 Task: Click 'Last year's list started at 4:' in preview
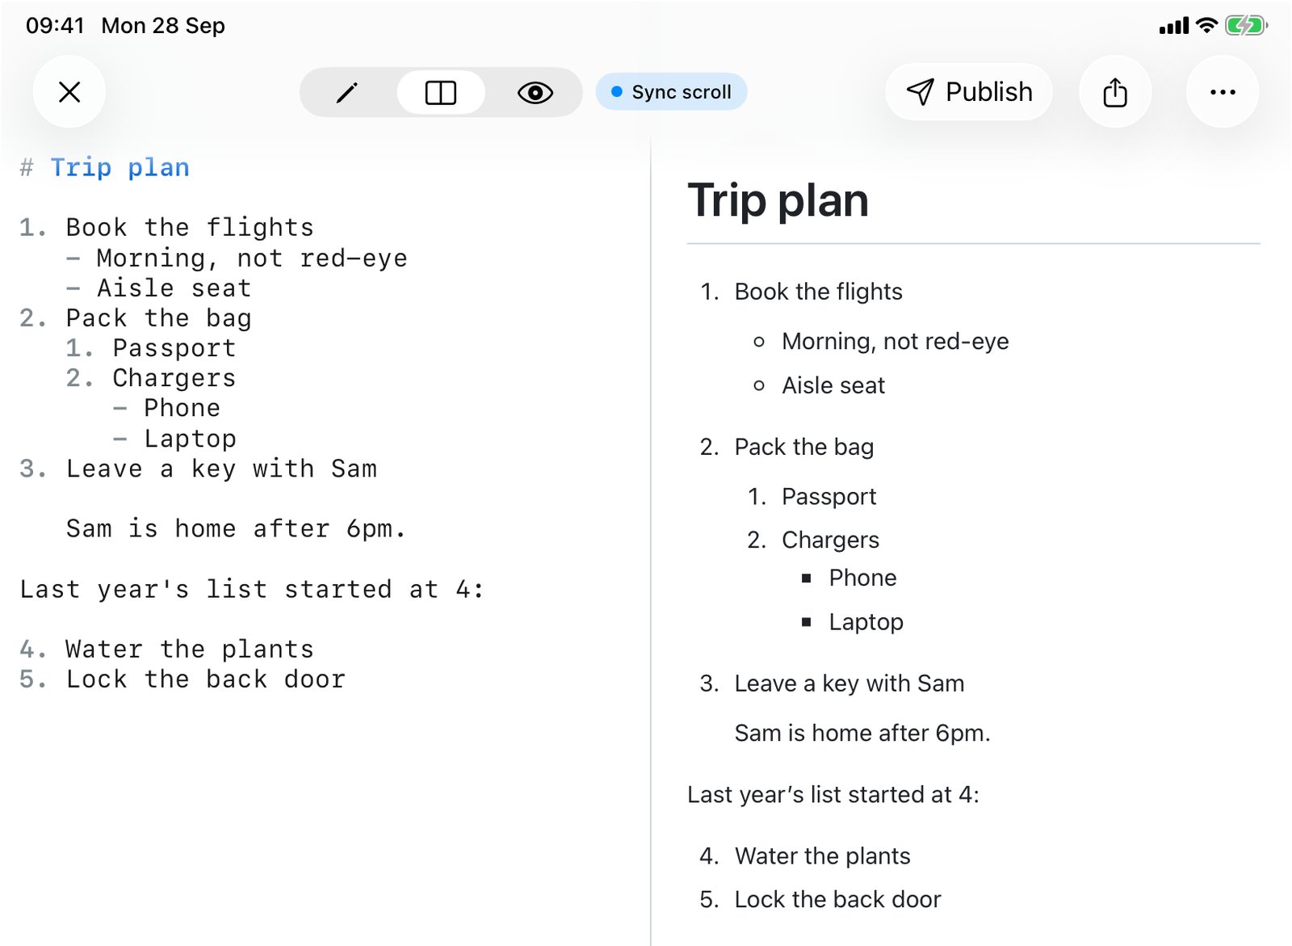[833, 795]
